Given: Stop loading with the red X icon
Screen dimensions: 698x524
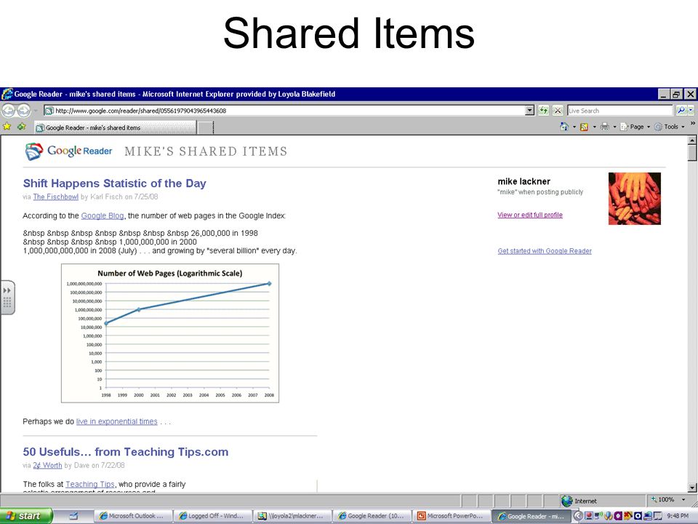Looking at the screenshot, I should (558, 111).
